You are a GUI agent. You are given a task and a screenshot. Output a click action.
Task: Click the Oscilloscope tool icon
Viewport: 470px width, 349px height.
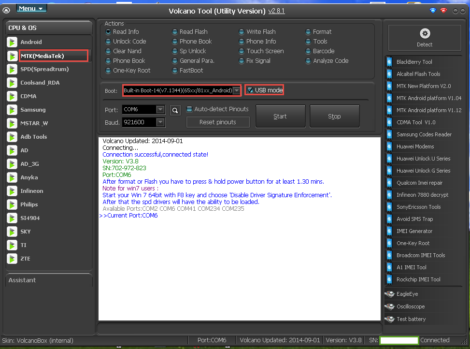coord(390,306)
